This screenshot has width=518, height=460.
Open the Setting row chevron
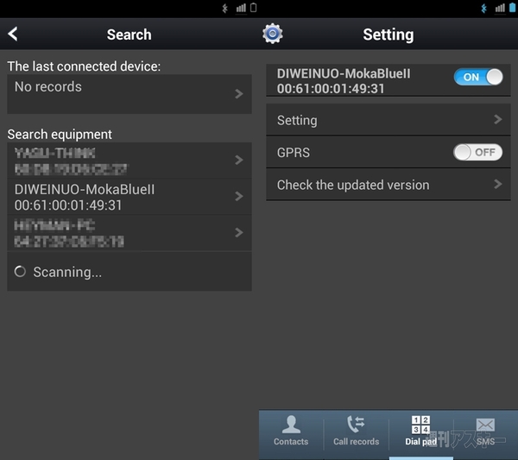click(x=498, y=120)
